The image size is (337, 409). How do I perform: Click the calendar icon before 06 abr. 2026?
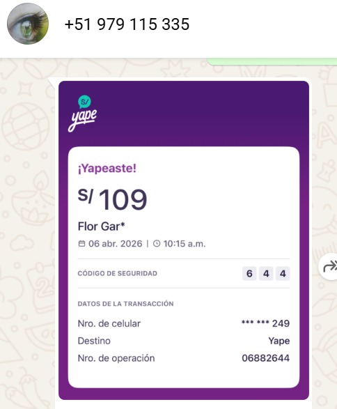81,244
